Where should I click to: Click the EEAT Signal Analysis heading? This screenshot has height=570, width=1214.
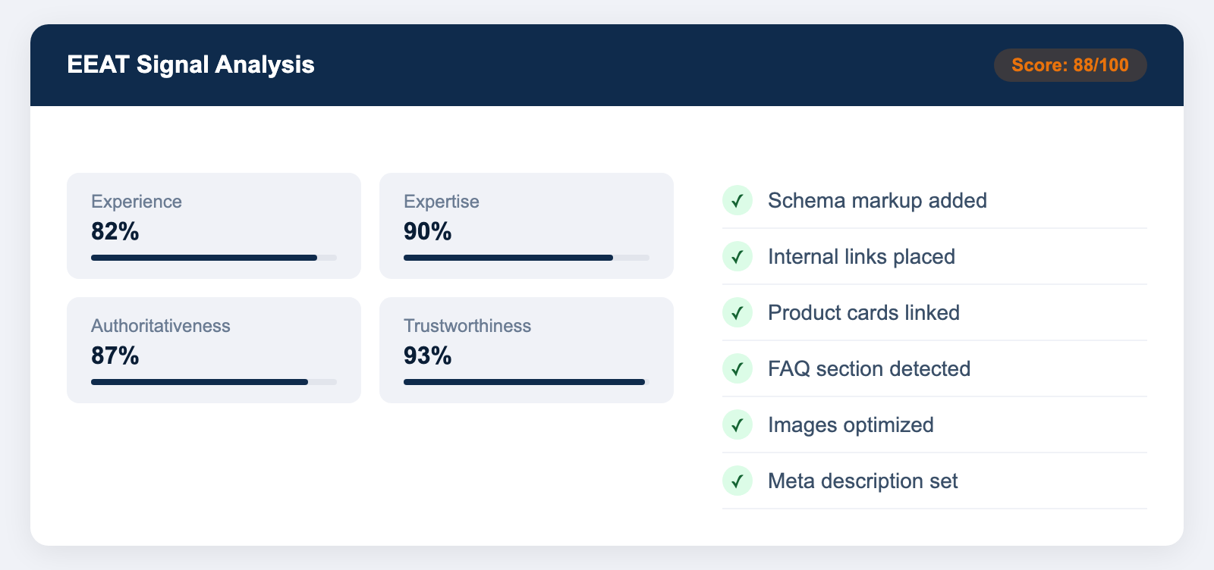pyautogui.click(x=190, y=64)
